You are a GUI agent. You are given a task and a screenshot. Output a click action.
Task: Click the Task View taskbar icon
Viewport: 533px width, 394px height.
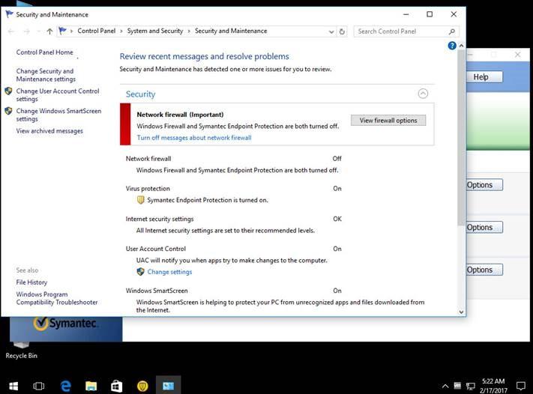point(39,386)
